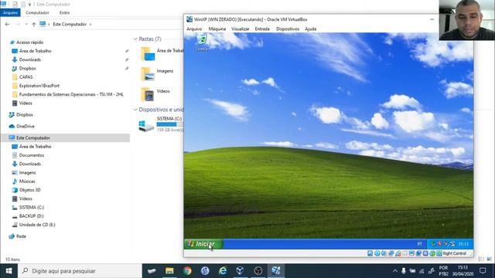Select Acesso rápido in navigation pane
The height and width of the screenshot is (278, 495).
(x=29, y=42)
